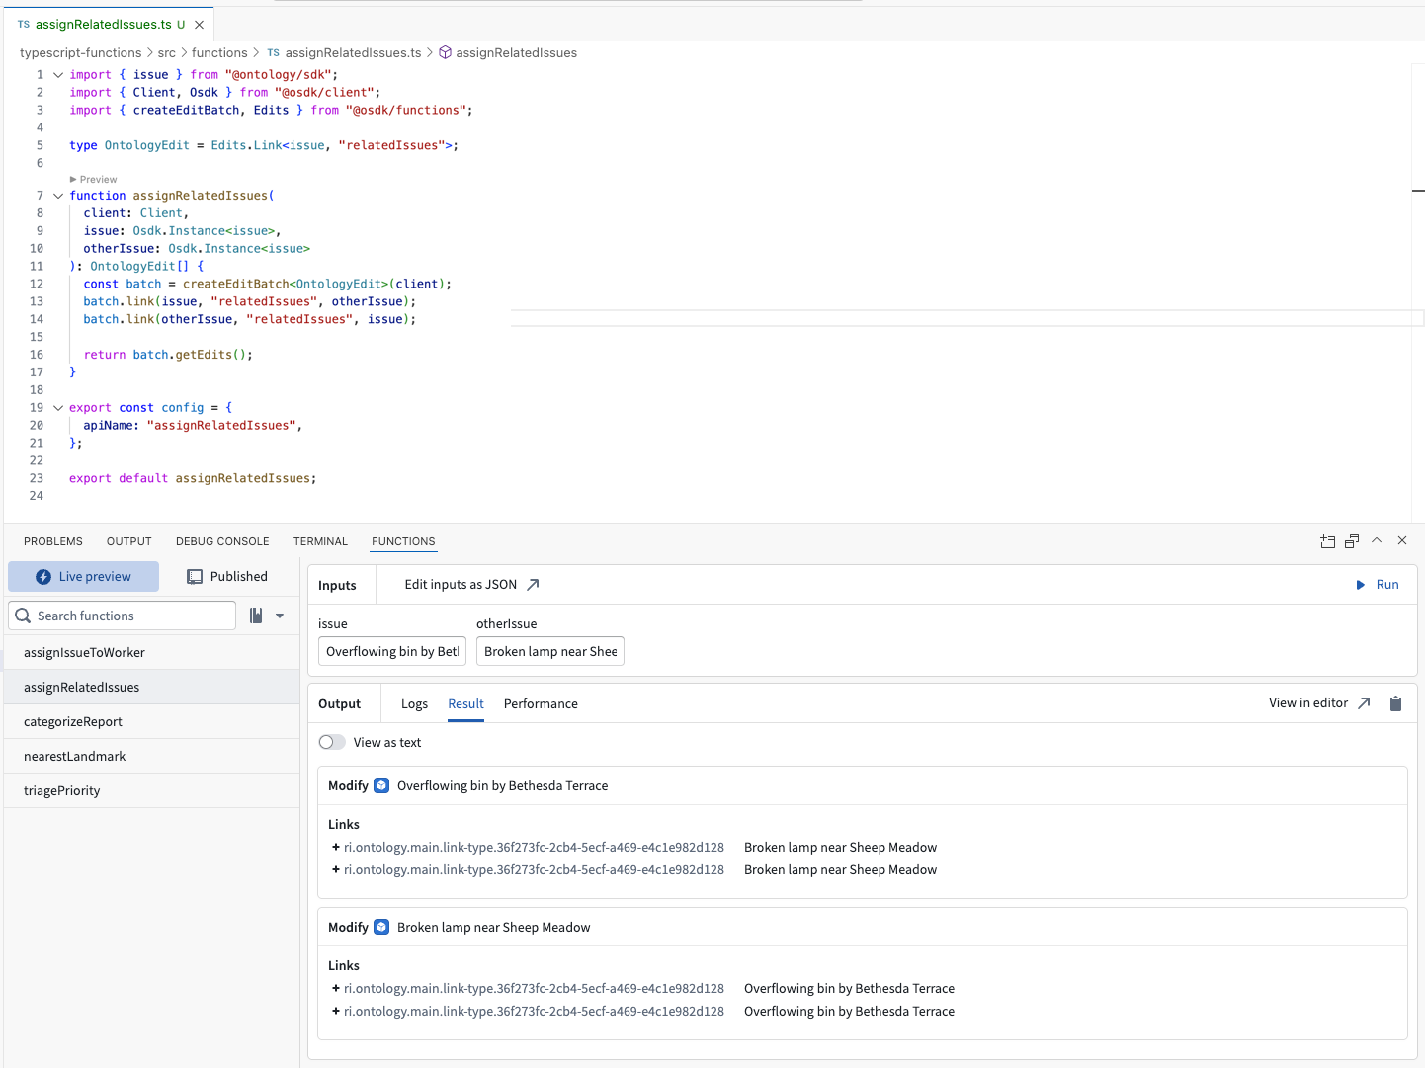Click the issue input field
The image size is (1425, 1068).
pyautogui.click(x=392, y=652)
